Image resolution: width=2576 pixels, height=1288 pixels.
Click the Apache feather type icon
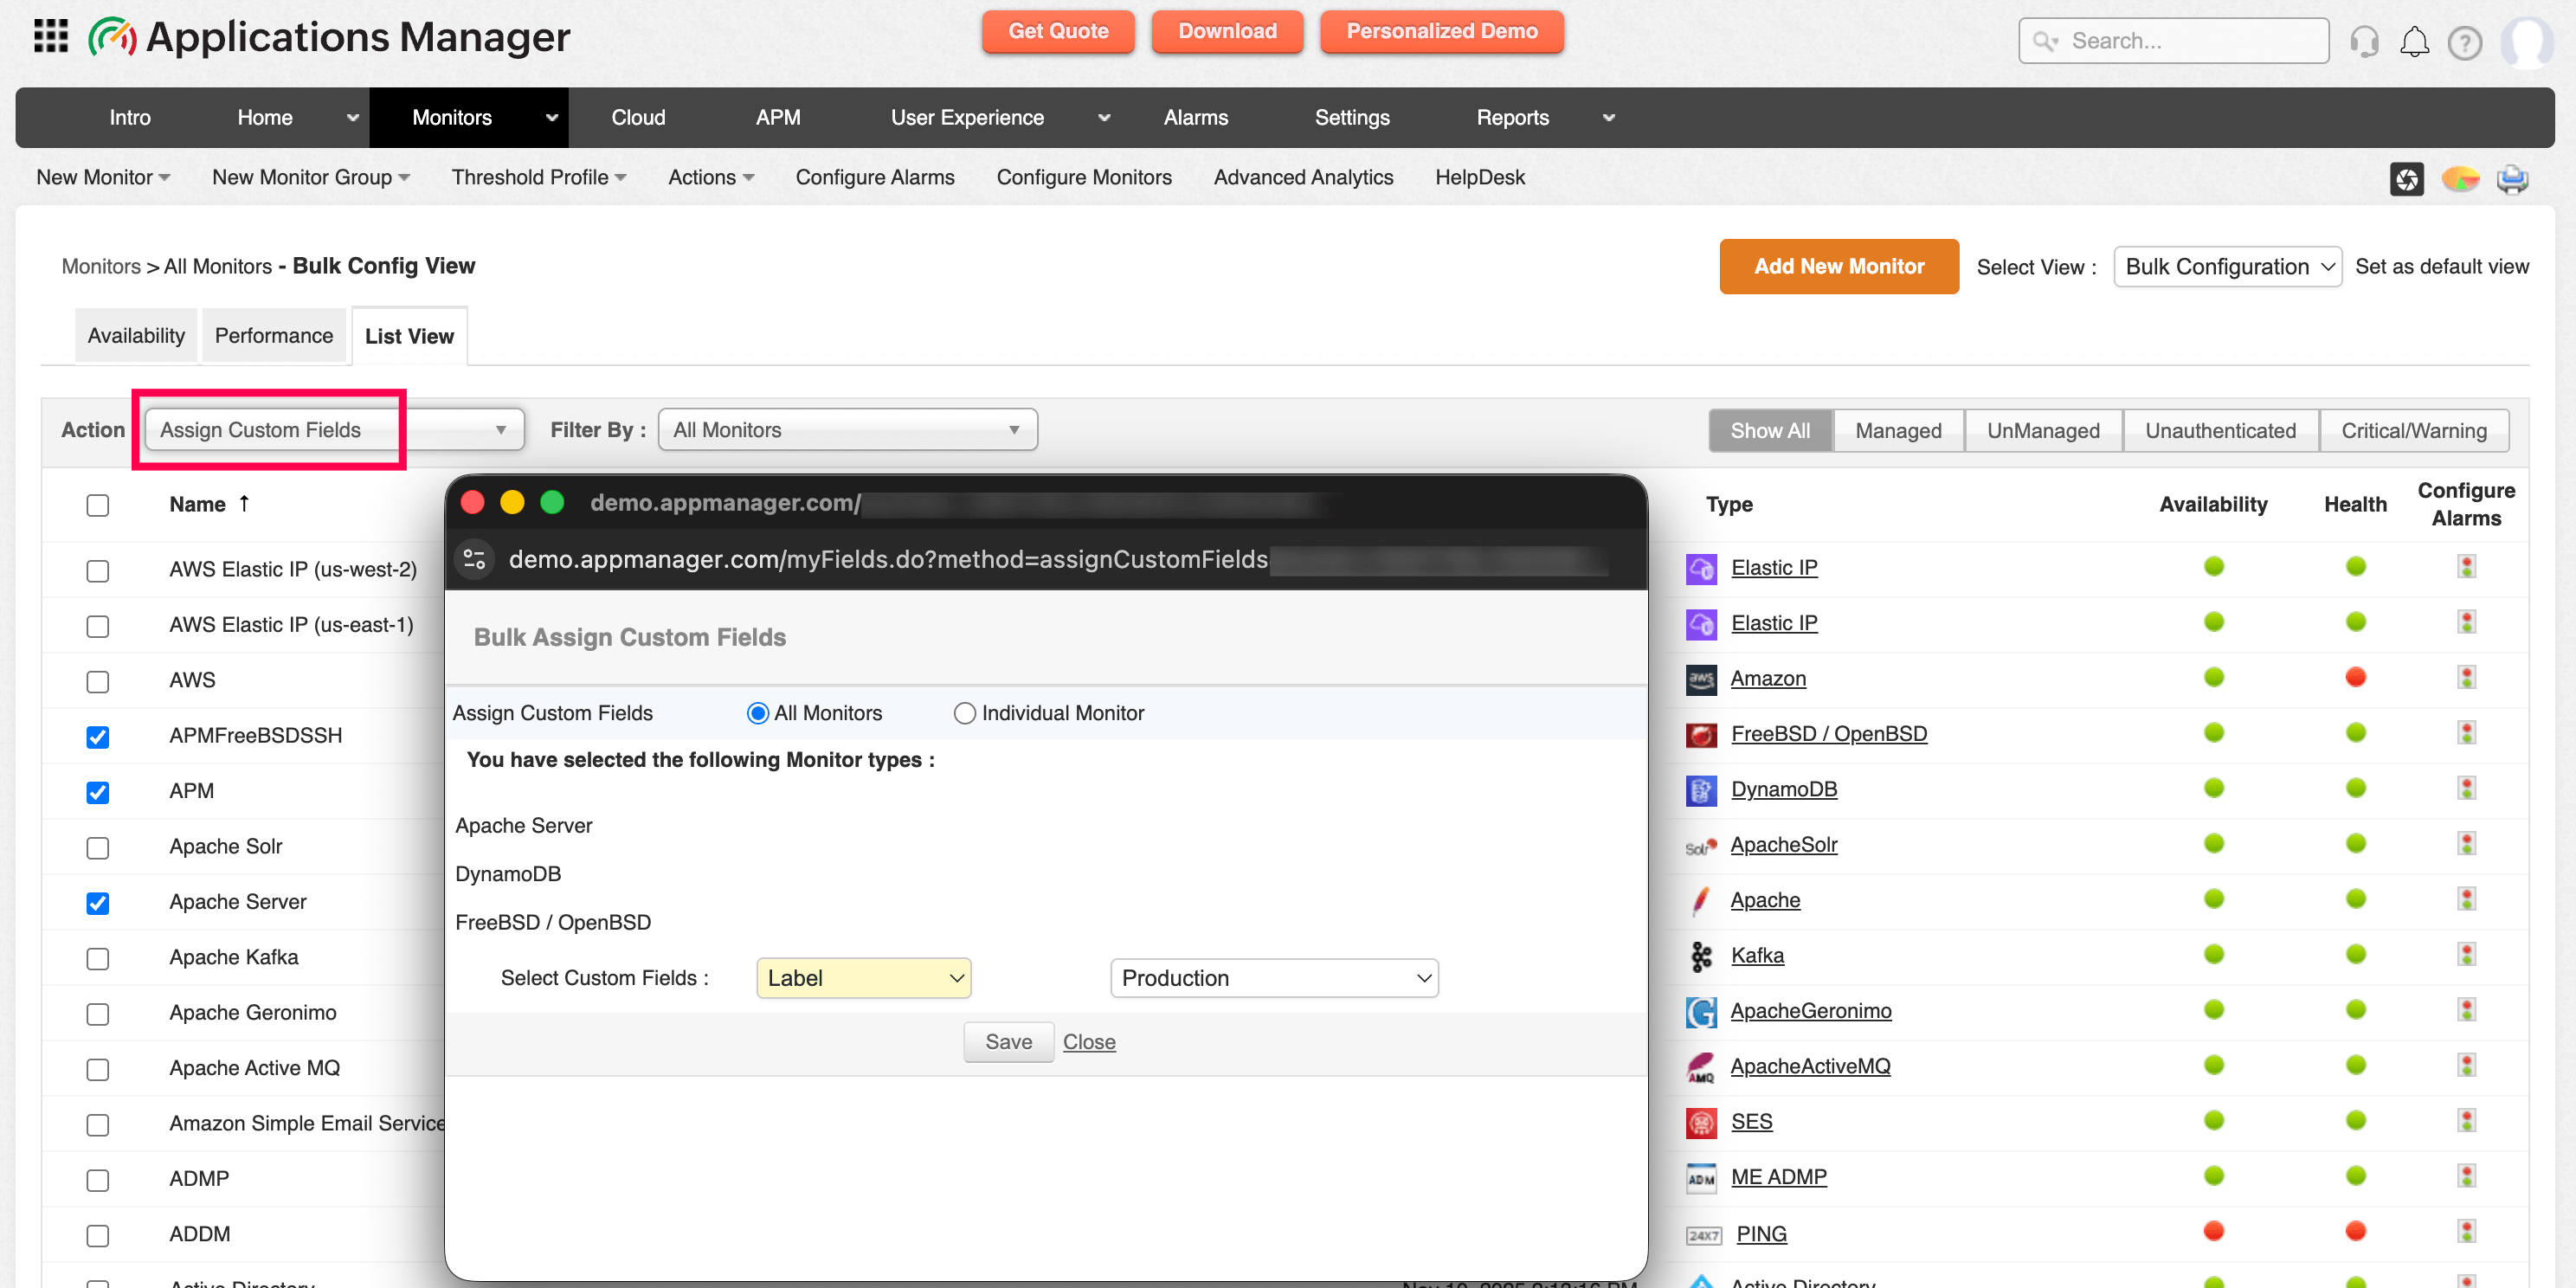coord(1701,900)
